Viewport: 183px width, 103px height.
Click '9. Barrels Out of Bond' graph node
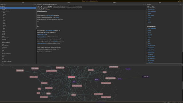pyautogui.click(x=110, y=78)
